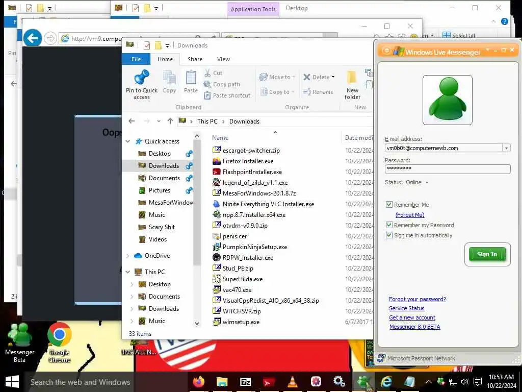Toggle Remember my Password checkbox
The image size is (522, 392).
point(389,225)
